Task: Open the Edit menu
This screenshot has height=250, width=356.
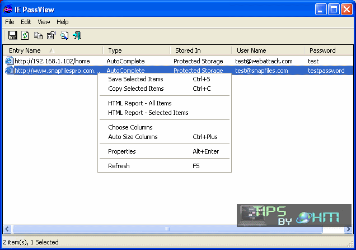Action: pyautogui.click(x=26, y=22)
